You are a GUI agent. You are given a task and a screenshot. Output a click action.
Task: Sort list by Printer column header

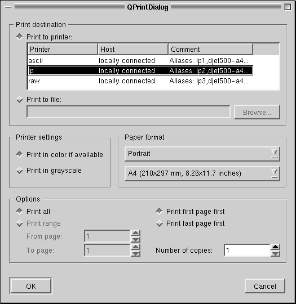pos(63,49)
